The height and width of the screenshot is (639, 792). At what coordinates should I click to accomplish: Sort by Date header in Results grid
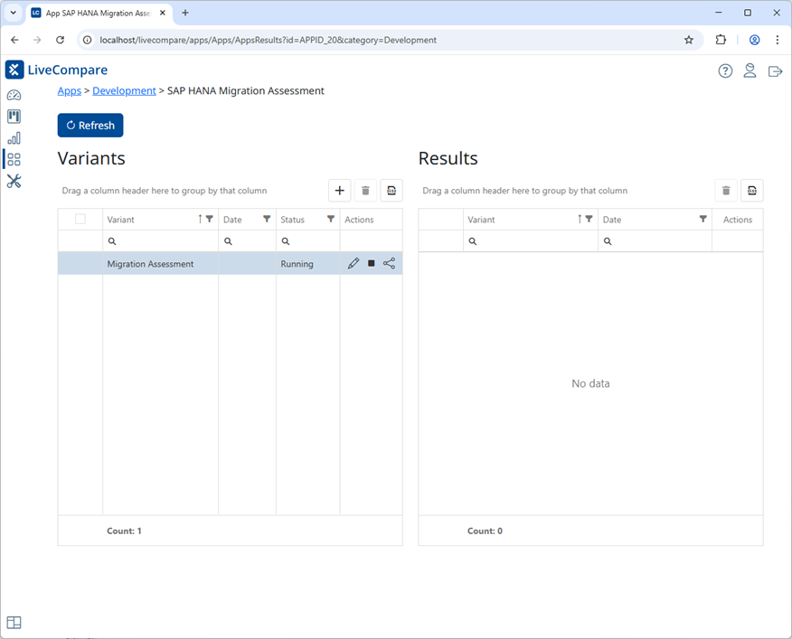click(x=612, y=220)
